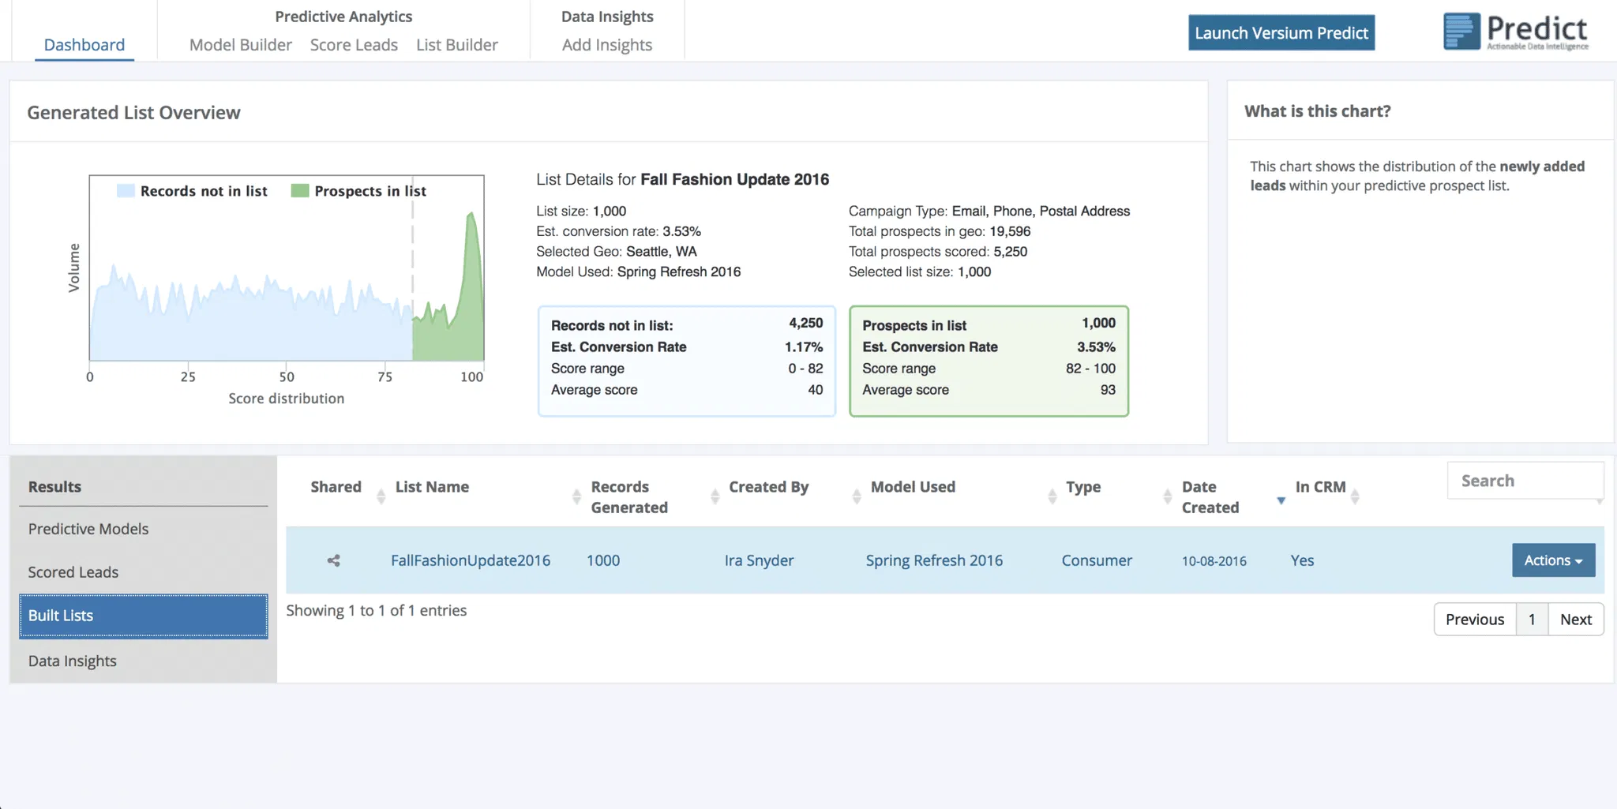Screen dimensions: 1617x809
Task: Sort by Type column arrows
Action: [x=1167, y=496]
